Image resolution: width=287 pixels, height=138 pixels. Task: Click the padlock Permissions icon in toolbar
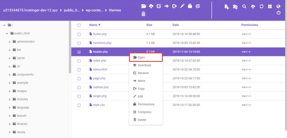point(190,6)
